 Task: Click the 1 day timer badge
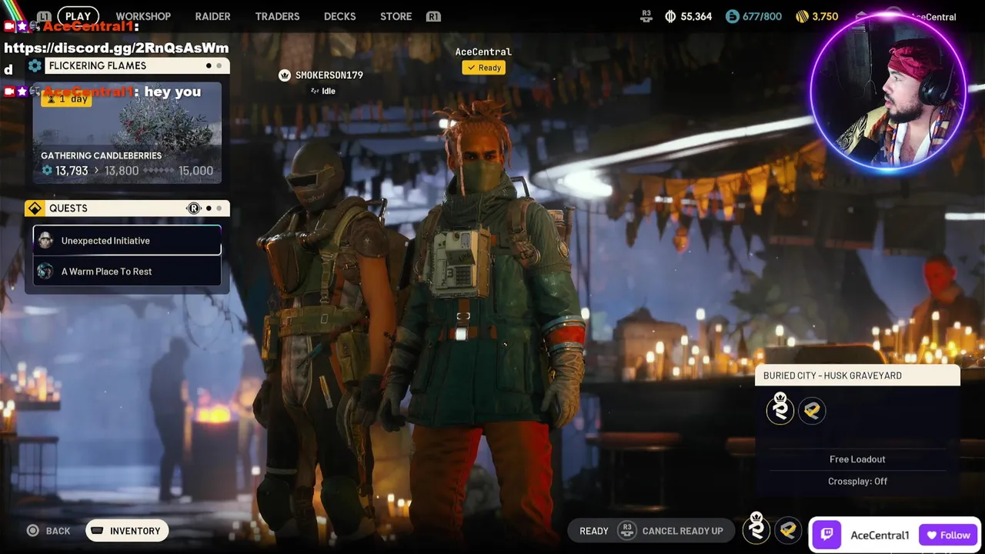tap(66, 98)
